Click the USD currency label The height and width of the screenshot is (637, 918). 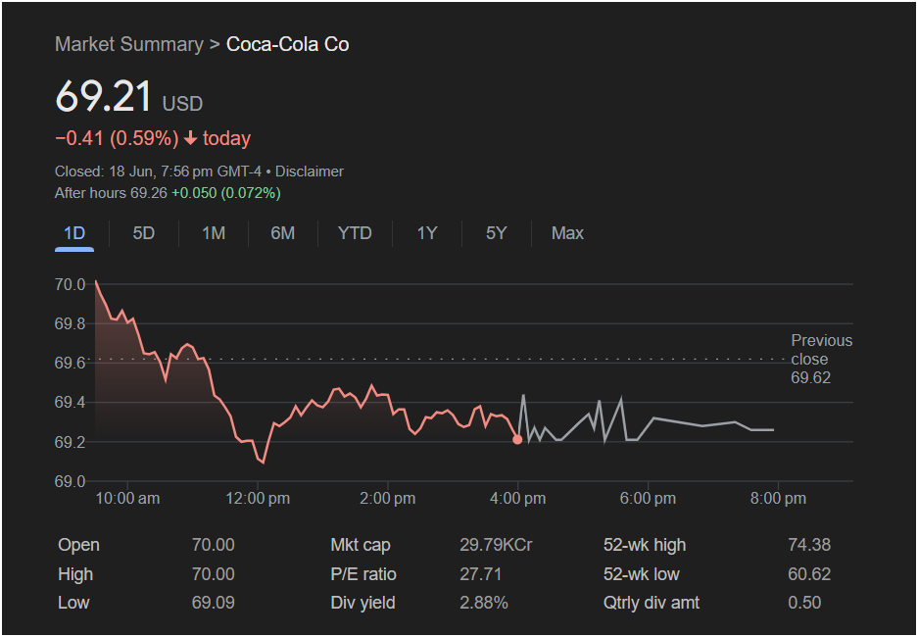click(182, 104)
